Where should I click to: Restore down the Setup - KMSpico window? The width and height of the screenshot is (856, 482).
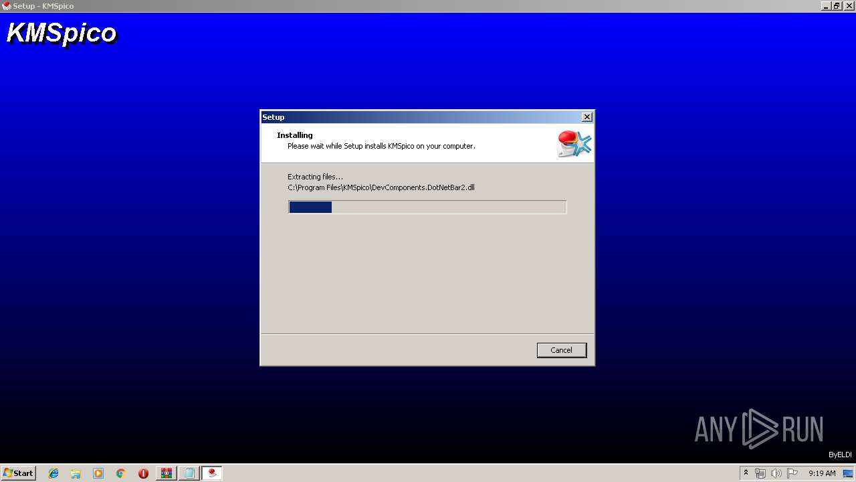pos(837,6)
